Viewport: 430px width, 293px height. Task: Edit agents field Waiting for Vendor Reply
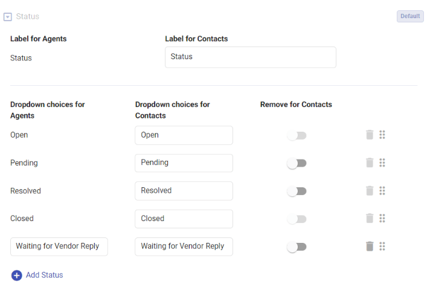tap(59, 246)
